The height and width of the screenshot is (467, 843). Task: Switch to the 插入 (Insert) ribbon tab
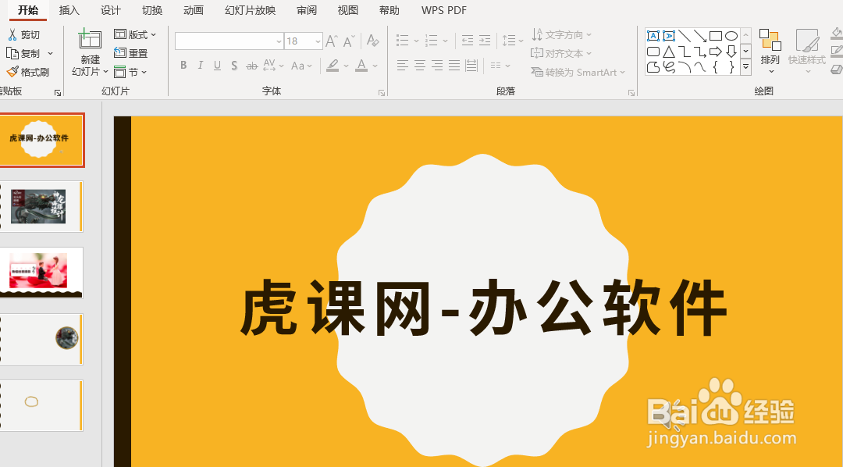tap(69, 10)
